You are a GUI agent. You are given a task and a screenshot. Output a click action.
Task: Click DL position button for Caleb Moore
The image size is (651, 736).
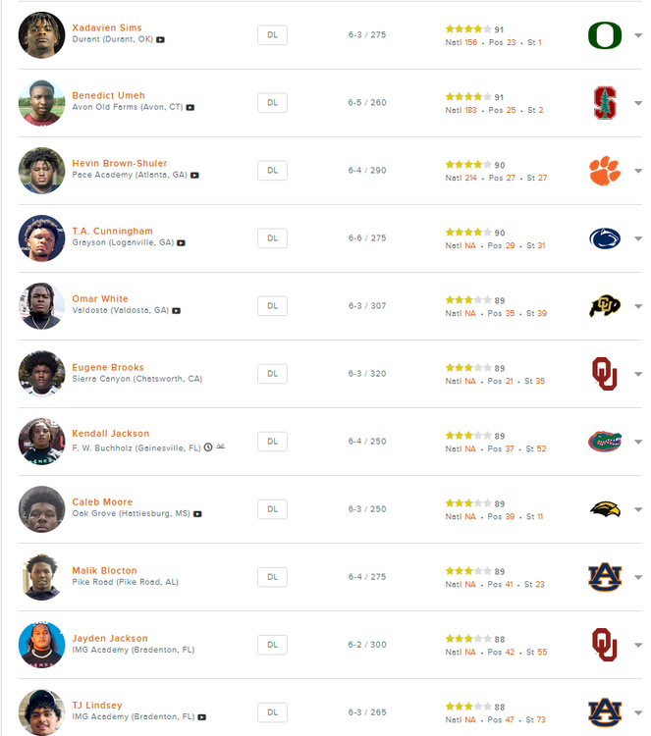[272, 509]
